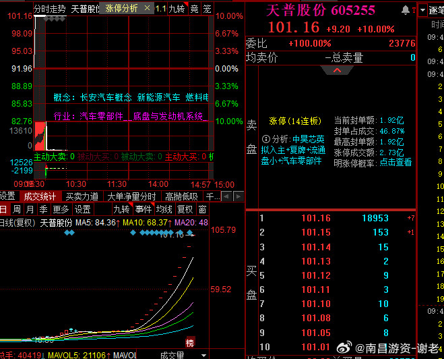Select the 日 daily period
This screenshot has width=444, height=359.
[3, 209]
